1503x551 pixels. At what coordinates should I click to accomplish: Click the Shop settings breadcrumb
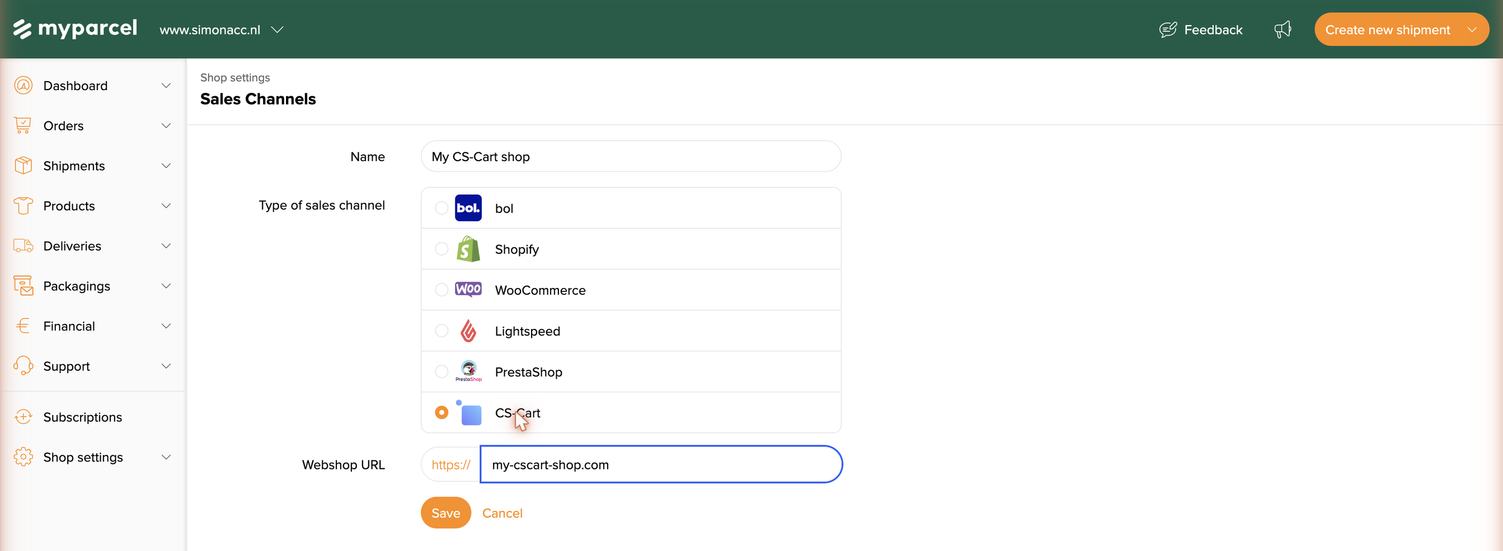(234, 78)
